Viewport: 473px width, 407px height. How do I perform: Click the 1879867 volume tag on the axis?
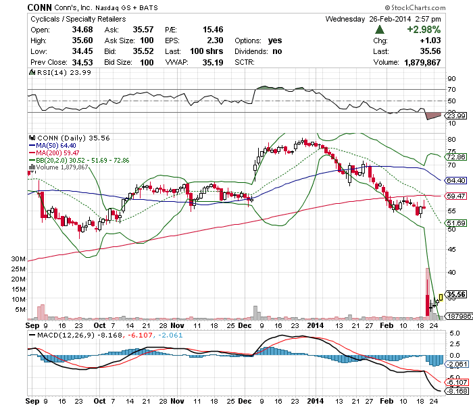[458, 317]
